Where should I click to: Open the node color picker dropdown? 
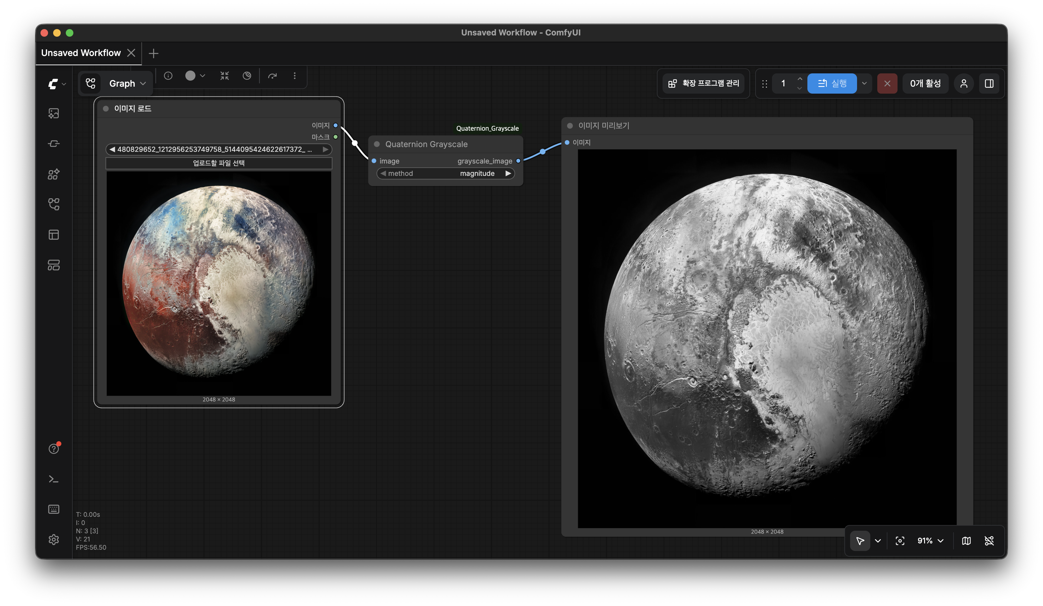coord(195,76)
